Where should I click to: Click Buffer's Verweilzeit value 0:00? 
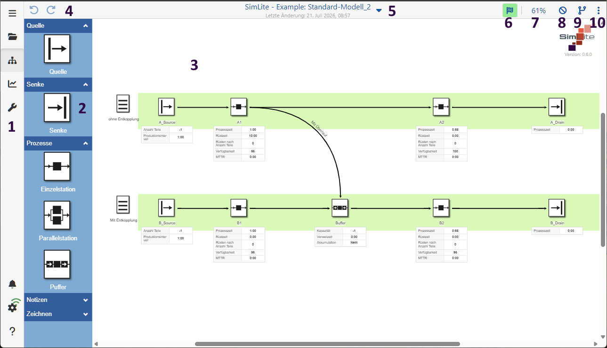(x=354, y=237)
